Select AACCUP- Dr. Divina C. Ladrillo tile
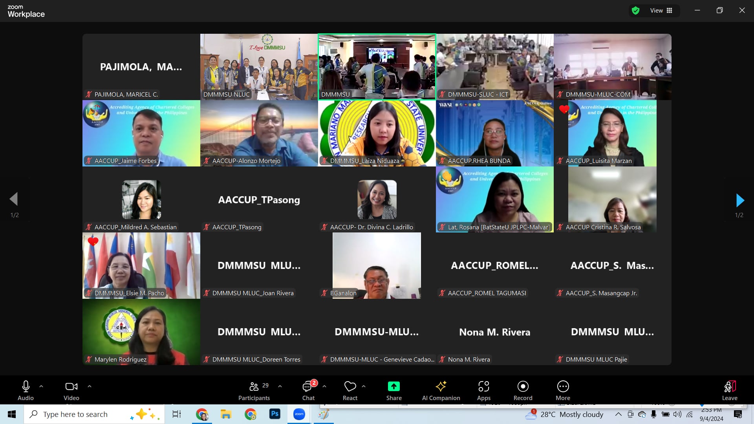The height and width of the screenshot is (424, 754). pos(377,199)
